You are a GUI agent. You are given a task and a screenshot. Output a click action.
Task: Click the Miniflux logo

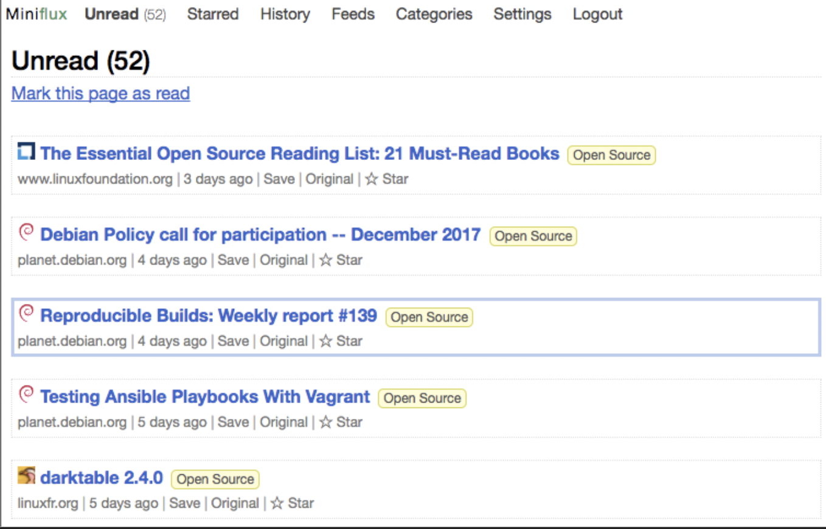point(36,13)
